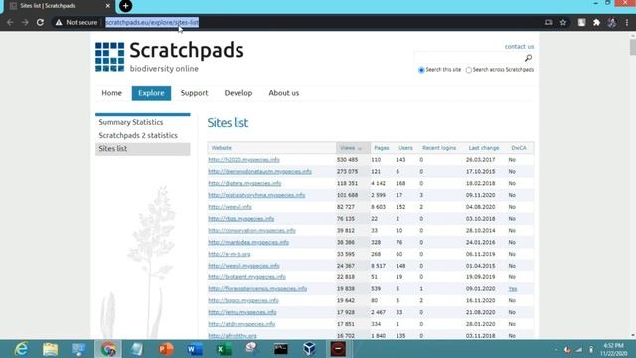
Task: Click the contact us link
Action: pos(519,47)
